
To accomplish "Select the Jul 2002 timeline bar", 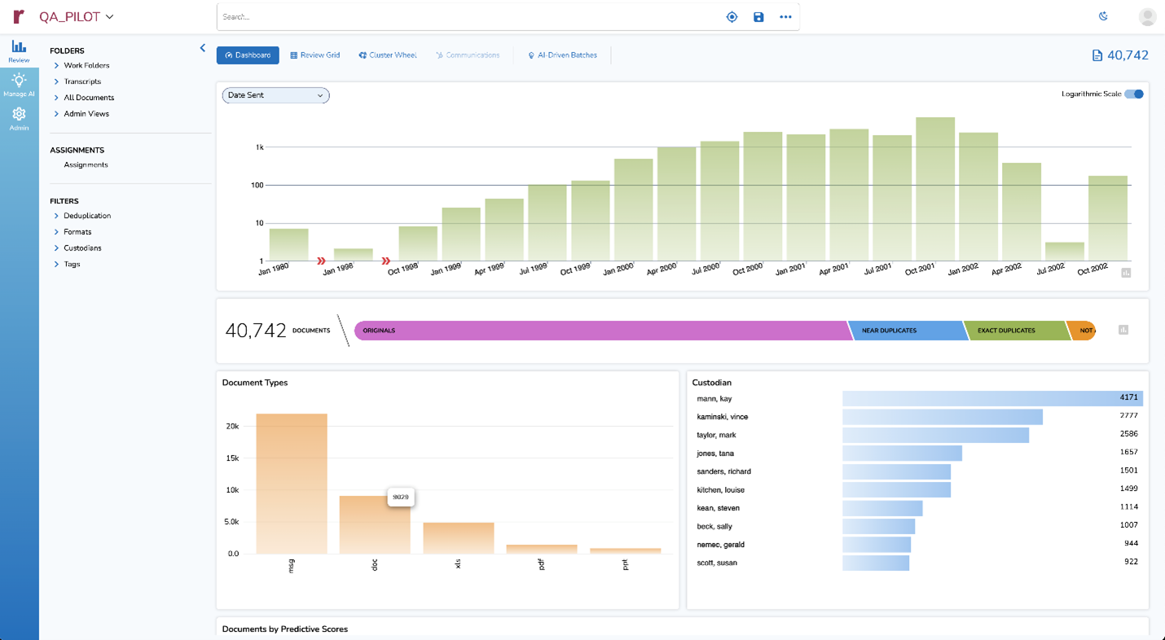I will pyautogui.click(x=1065, y=252).
